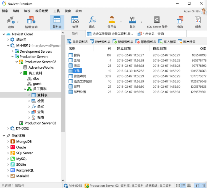The image size is (207, 188).
Task: Open SQL Server Backup (備份) icon
Action: coord(157,20)
